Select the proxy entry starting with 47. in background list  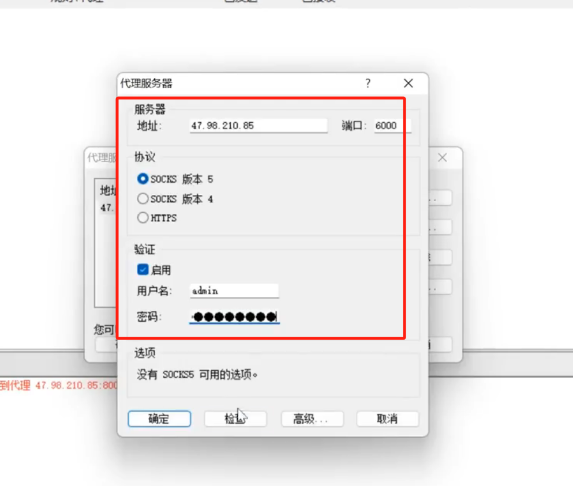106,208
